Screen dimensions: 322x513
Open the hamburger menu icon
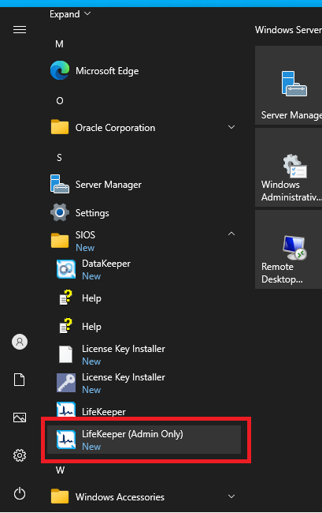click(x=20, y=30)
